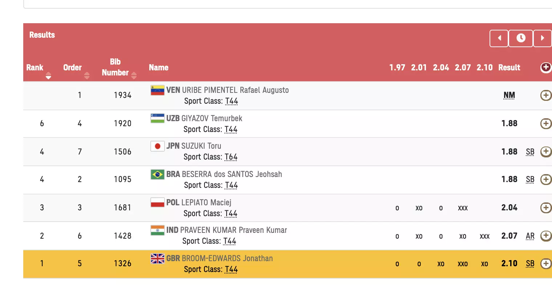
Task: Expand all rows with header plus icon
Action: (546, 67)
